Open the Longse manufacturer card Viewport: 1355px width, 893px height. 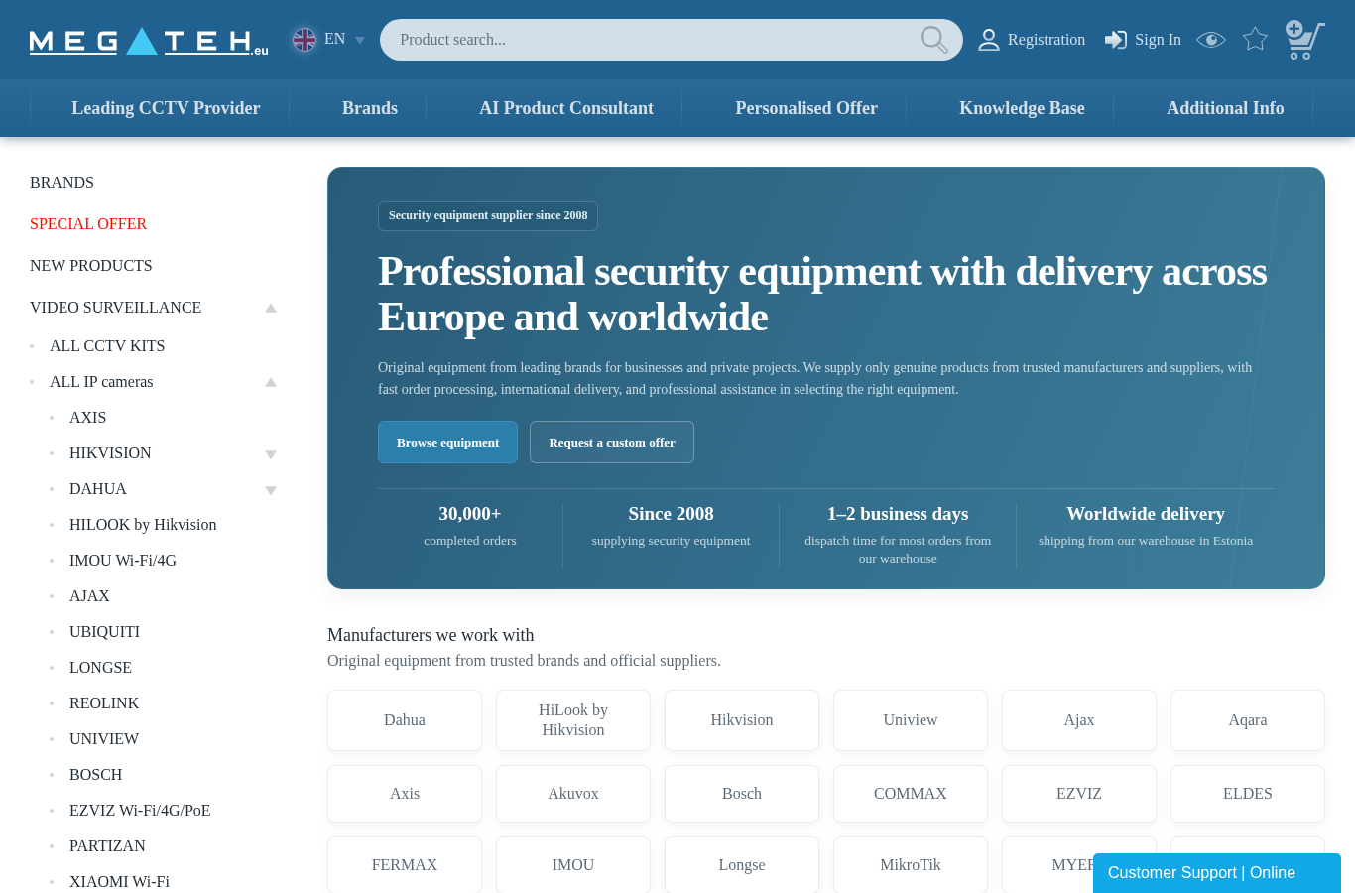click(742, 865)
